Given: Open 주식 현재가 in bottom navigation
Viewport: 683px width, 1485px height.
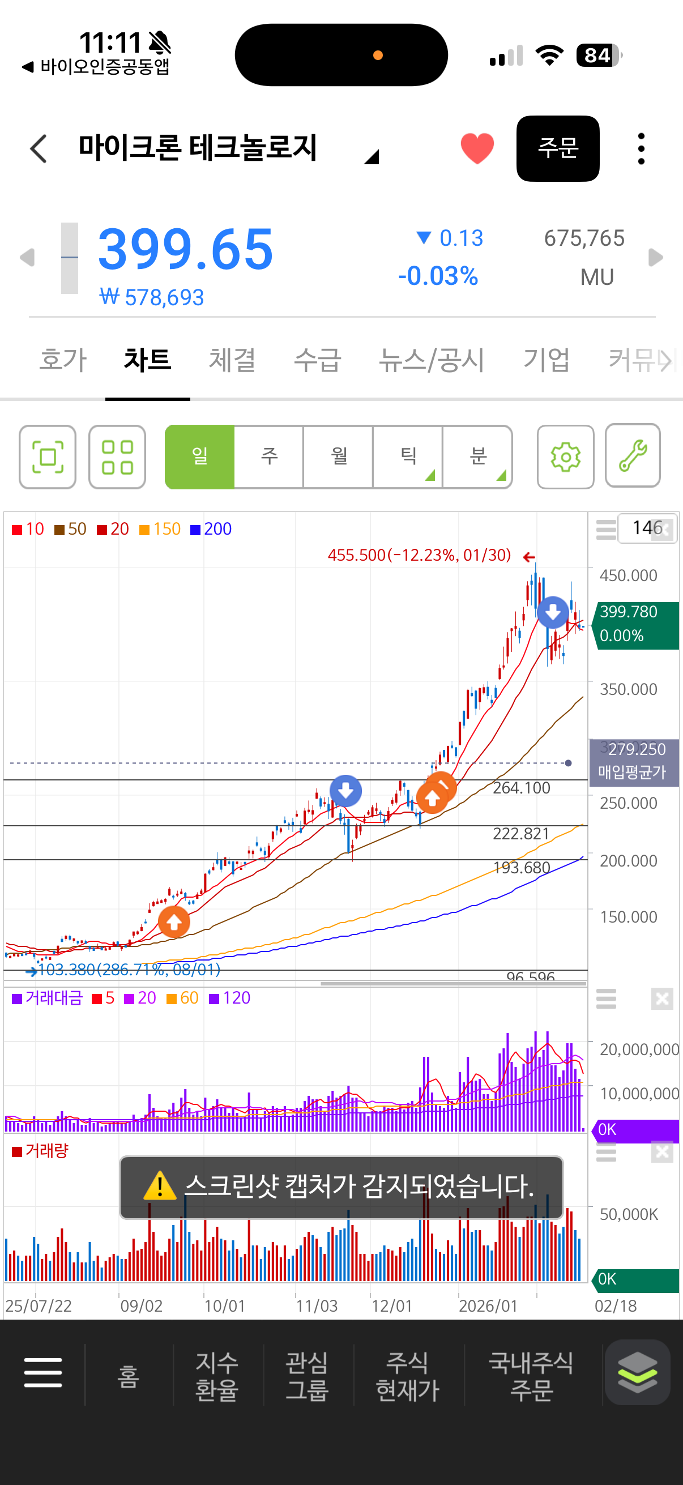Looking at the screenshot, I should (x=408, y=1376).
